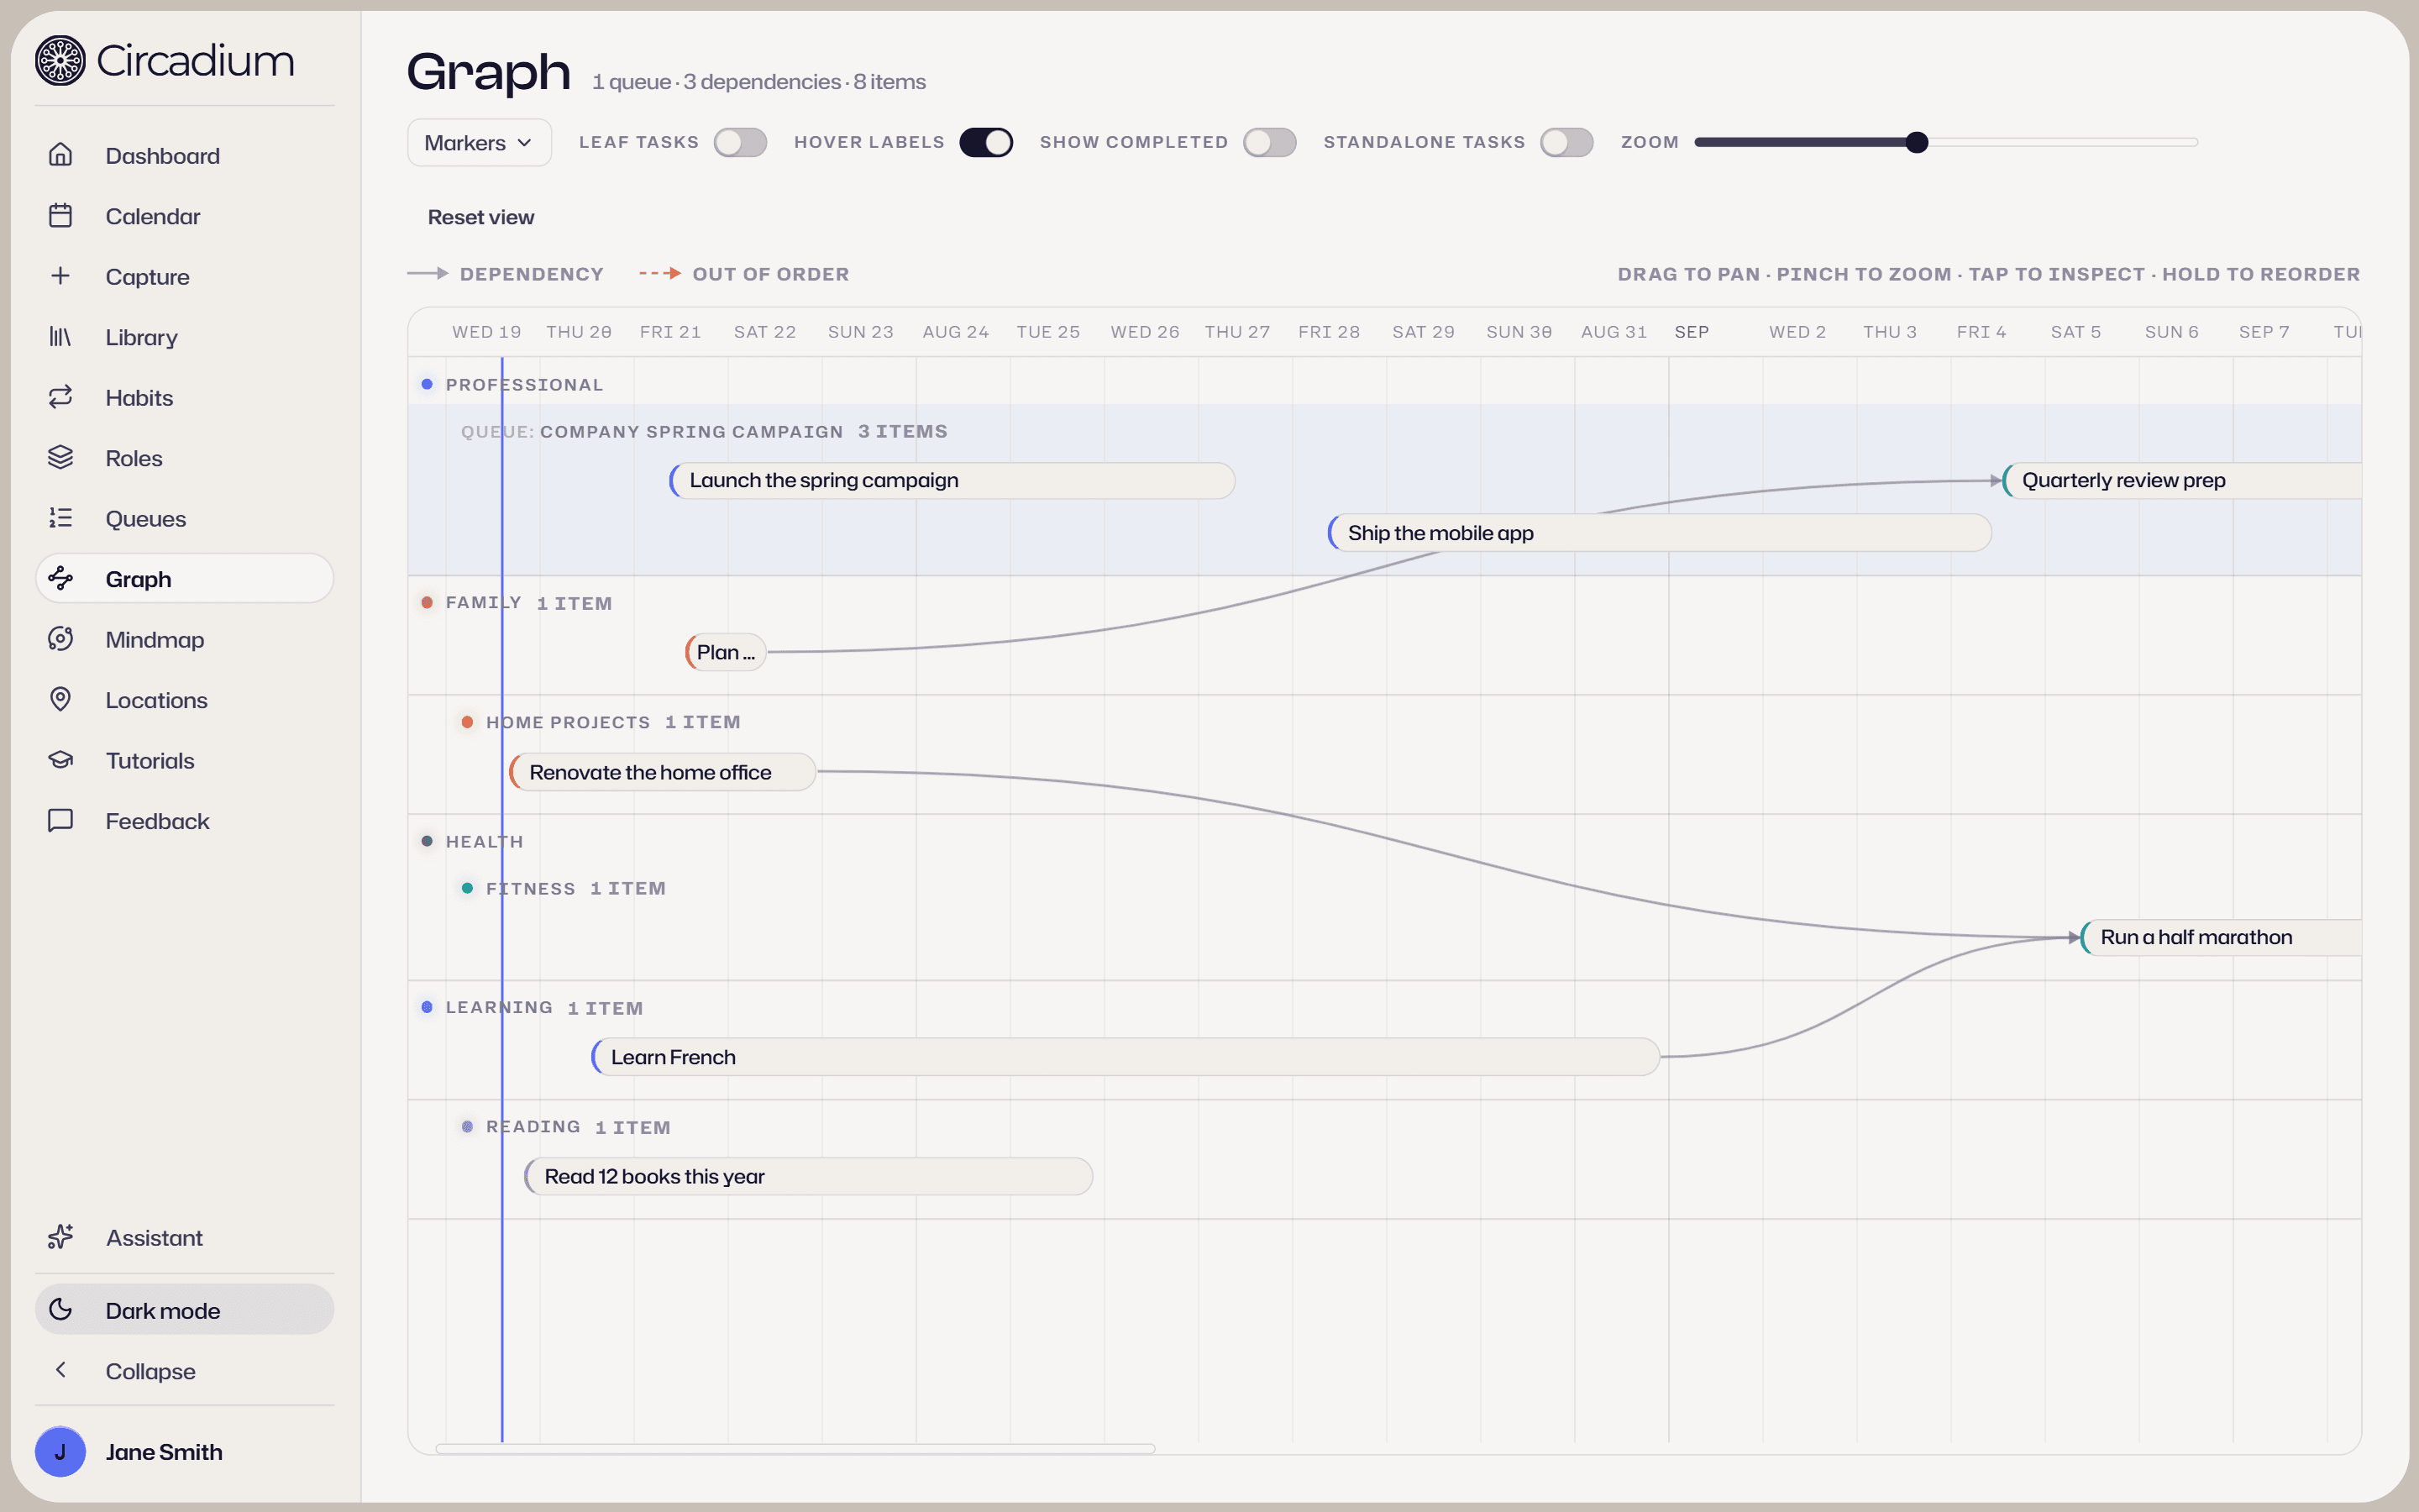Launch the Assistant sparkle icon
This screenshot has width=2419, height=1512.
(x=61, y=1237)
